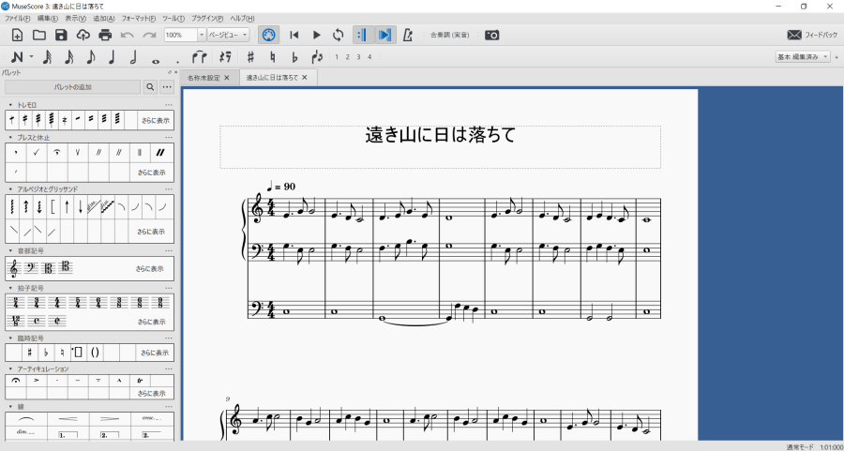Rewind playback to the start
The height and width of the screenshot is (451, 844).
point(294,35)
